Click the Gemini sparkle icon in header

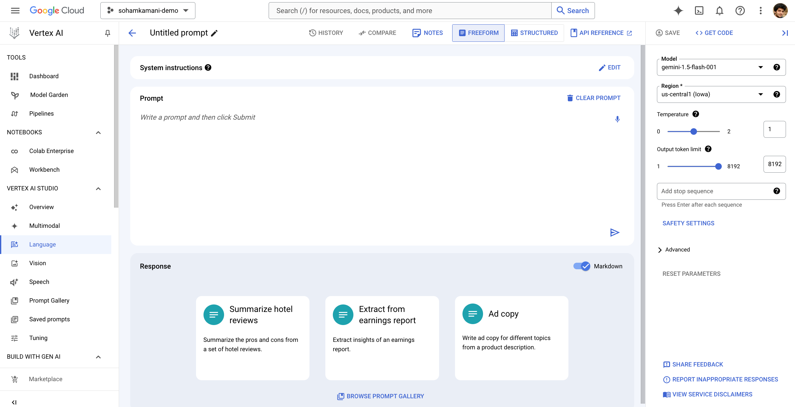coord(678,11)
